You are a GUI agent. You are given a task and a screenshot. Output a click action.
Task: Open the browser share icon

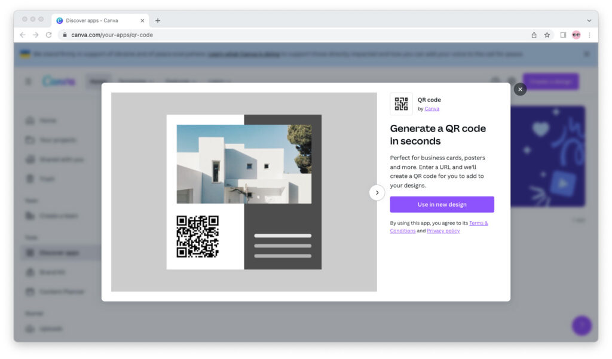[534, 35]
